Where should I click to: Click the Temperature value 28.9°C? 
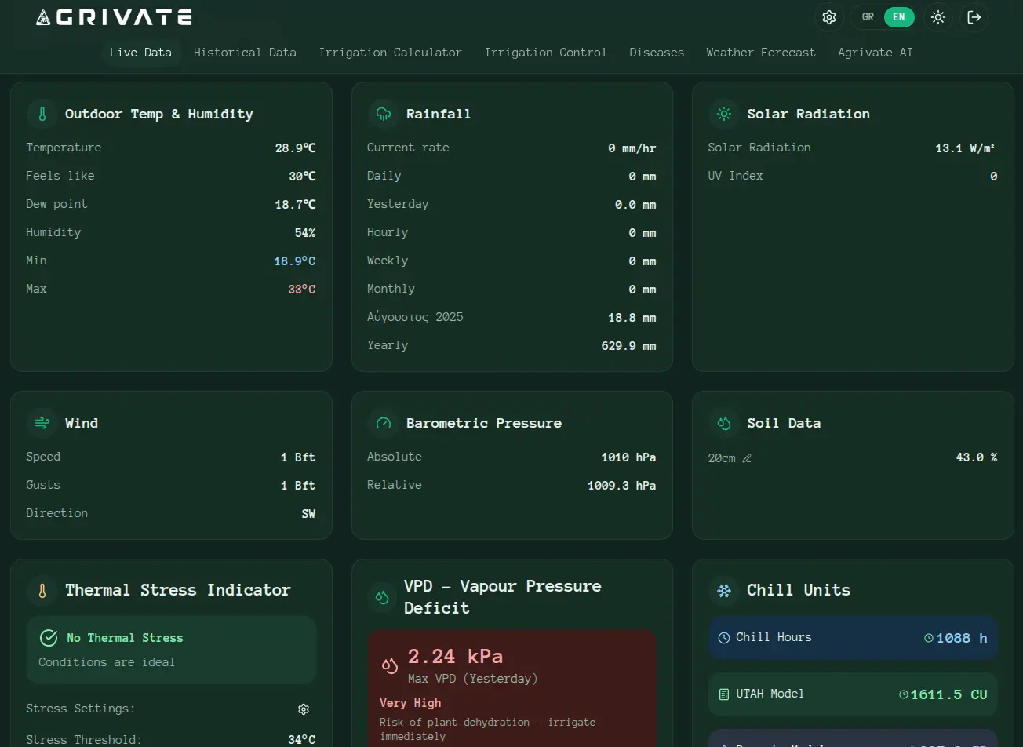(295, 148)
